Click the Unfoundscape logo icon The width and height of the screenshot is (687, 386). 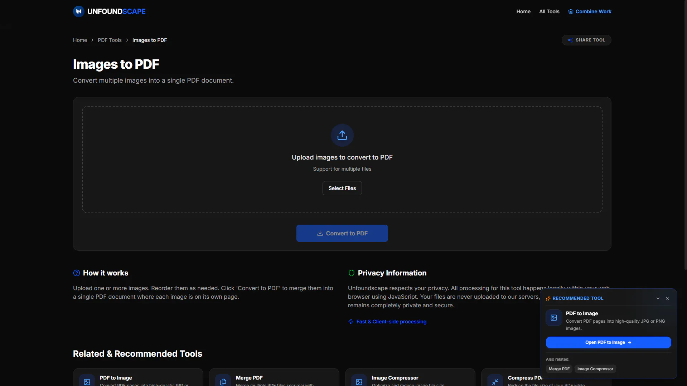79,11
